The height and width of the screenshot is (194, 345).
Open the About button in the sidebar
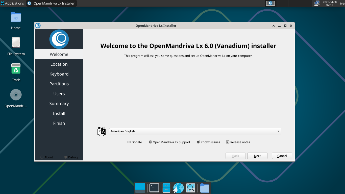pos(47,157)
